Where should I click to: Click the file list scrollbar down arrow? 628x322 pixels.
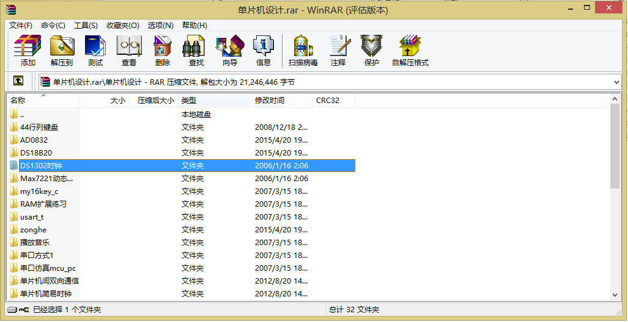[615, 295]
